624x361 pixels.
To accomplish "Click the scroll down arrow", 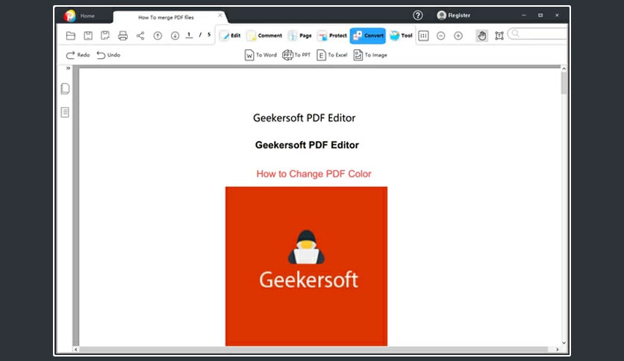I will pyautogui.click(x=564, y=342).
